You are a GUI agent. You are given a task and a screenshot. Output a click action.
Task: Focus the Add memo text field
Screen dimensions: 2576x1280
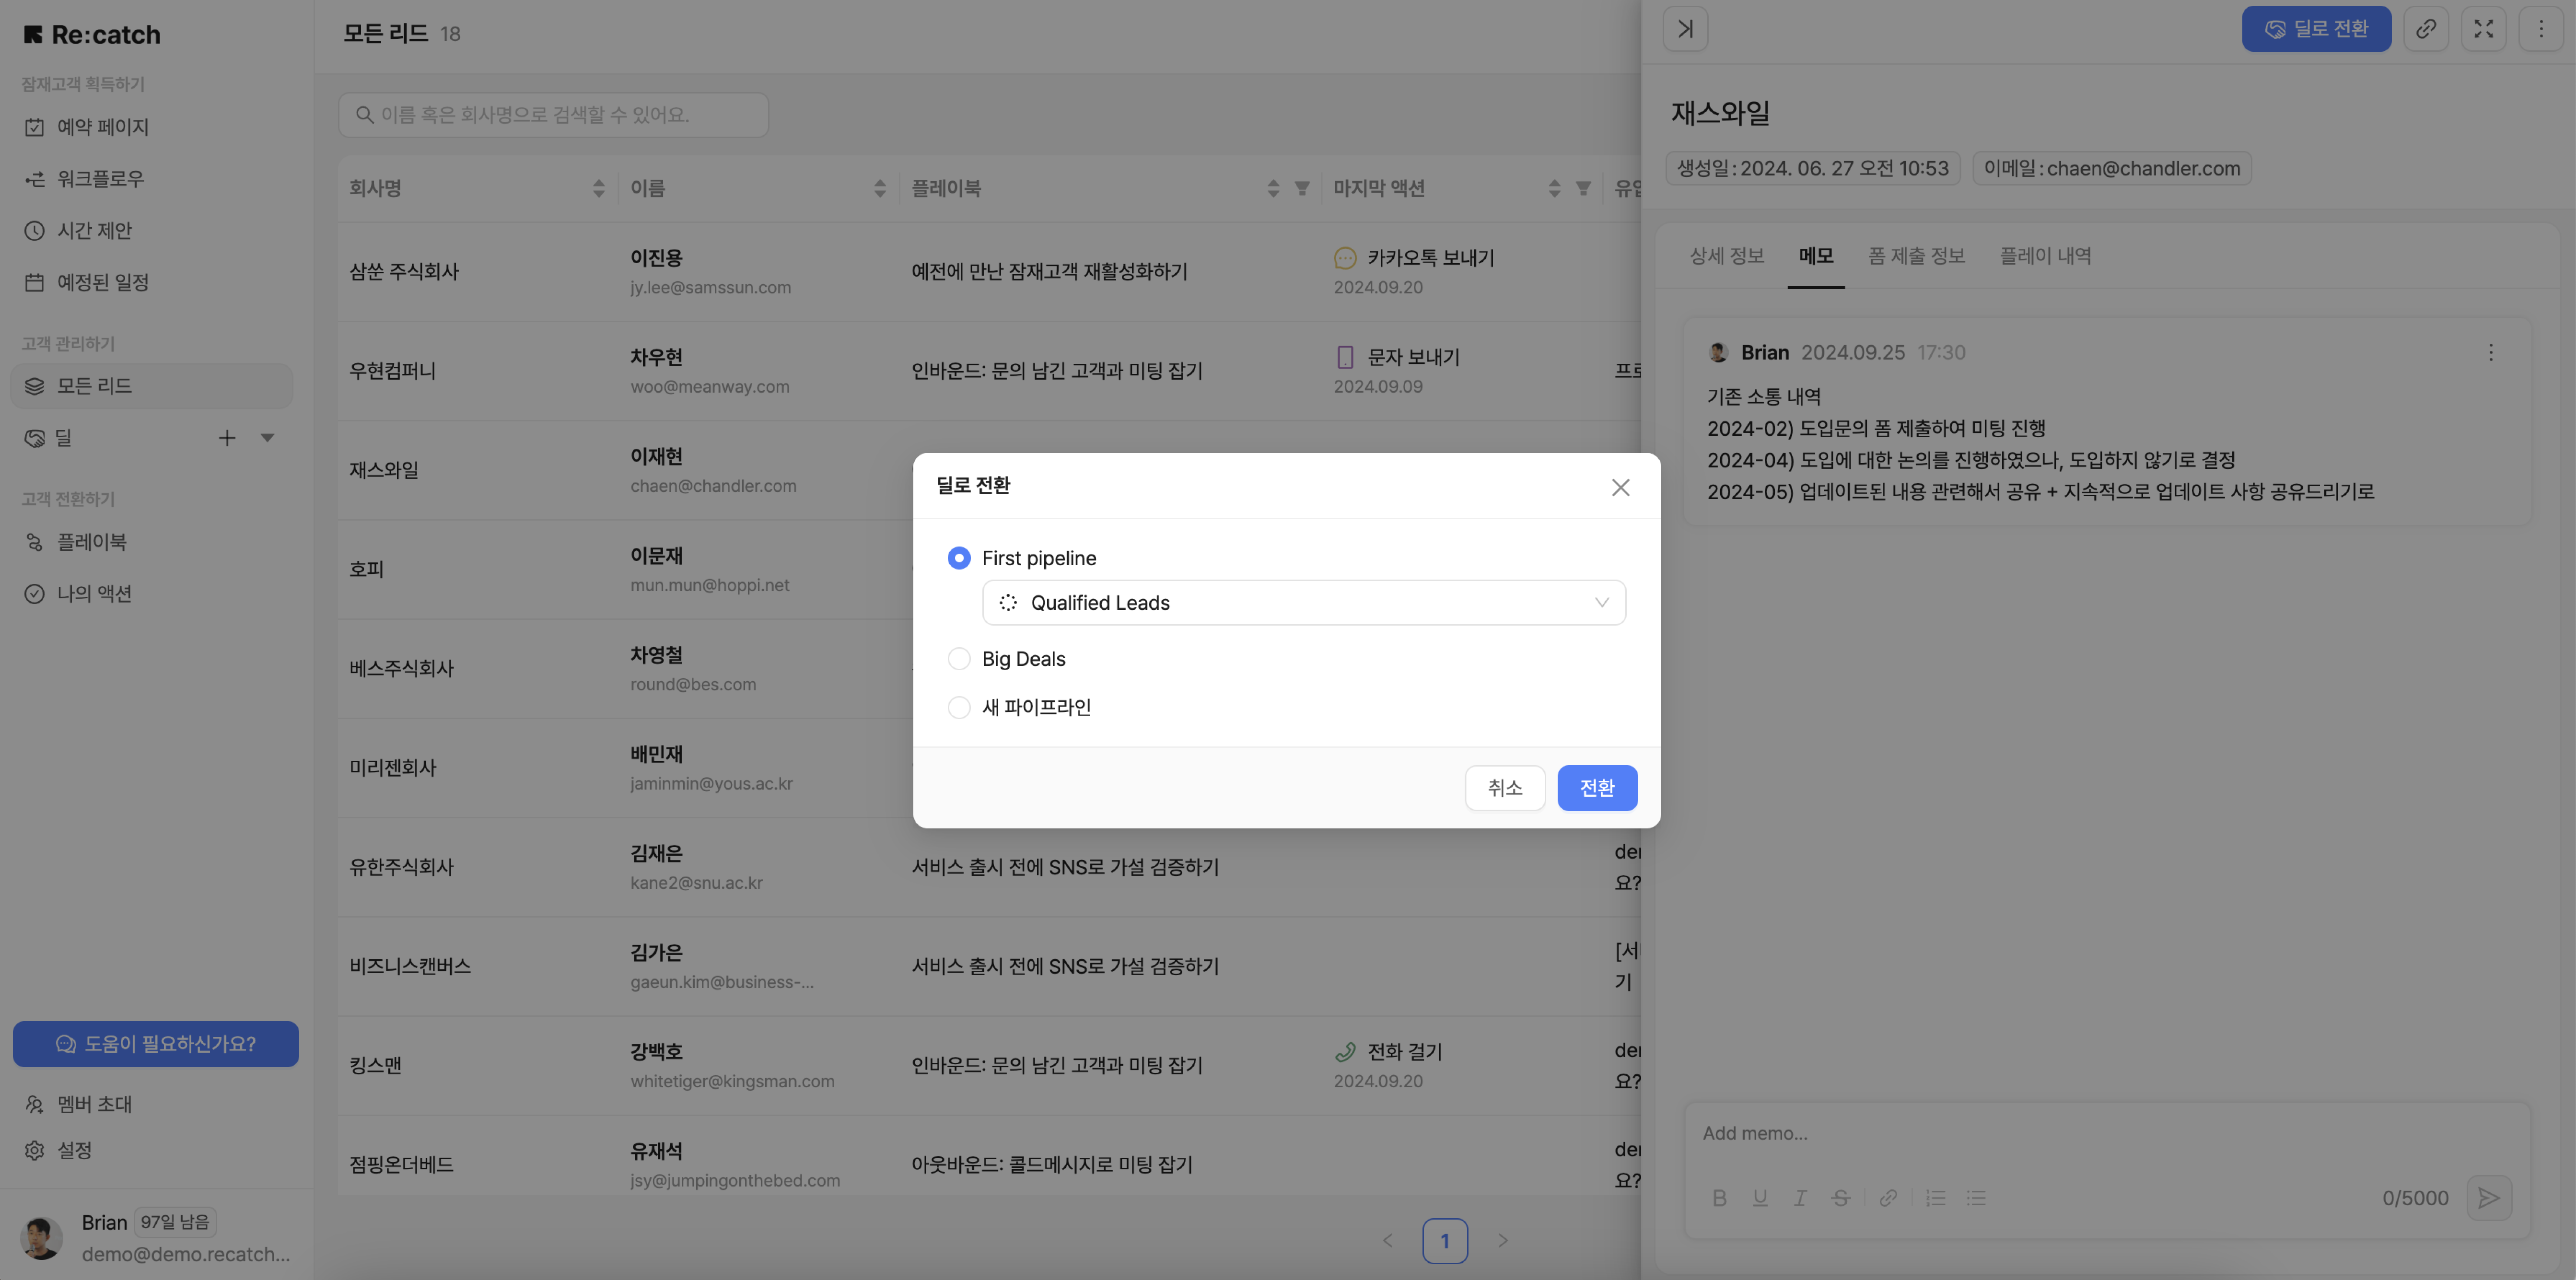2107,1134
